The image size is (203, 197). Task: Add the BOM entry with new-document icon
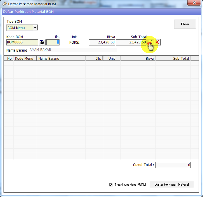(150, 42)
